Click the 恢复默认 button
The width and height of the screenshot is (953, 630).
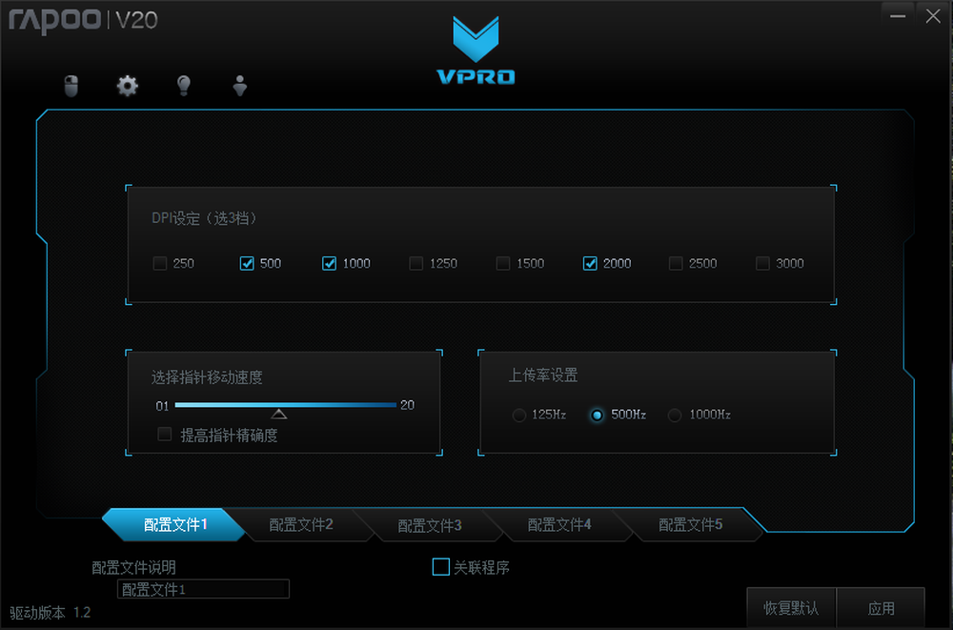[791, 607]
